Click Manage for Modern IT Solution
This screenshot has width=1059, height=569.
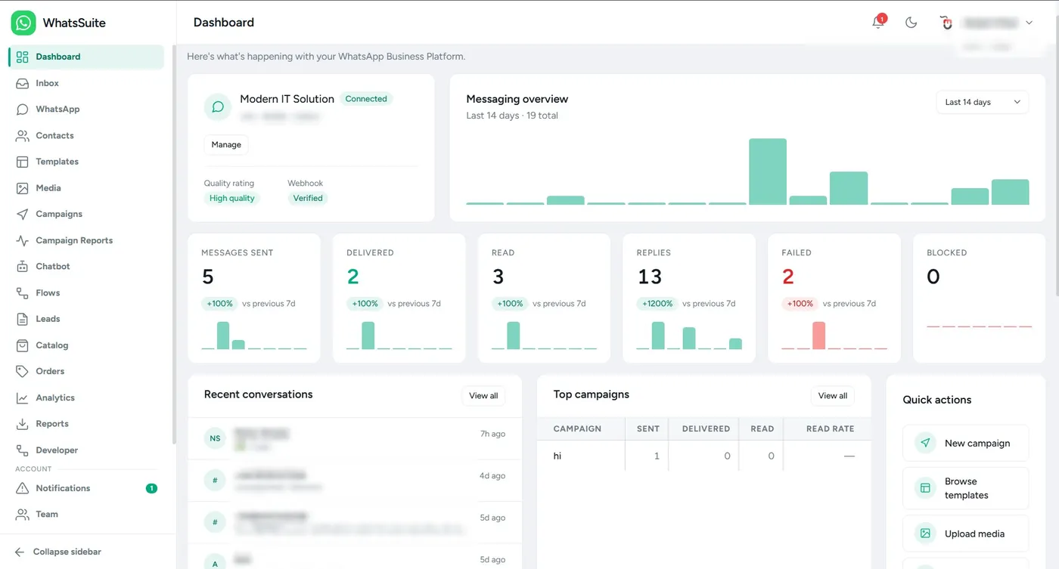point(226,144)
